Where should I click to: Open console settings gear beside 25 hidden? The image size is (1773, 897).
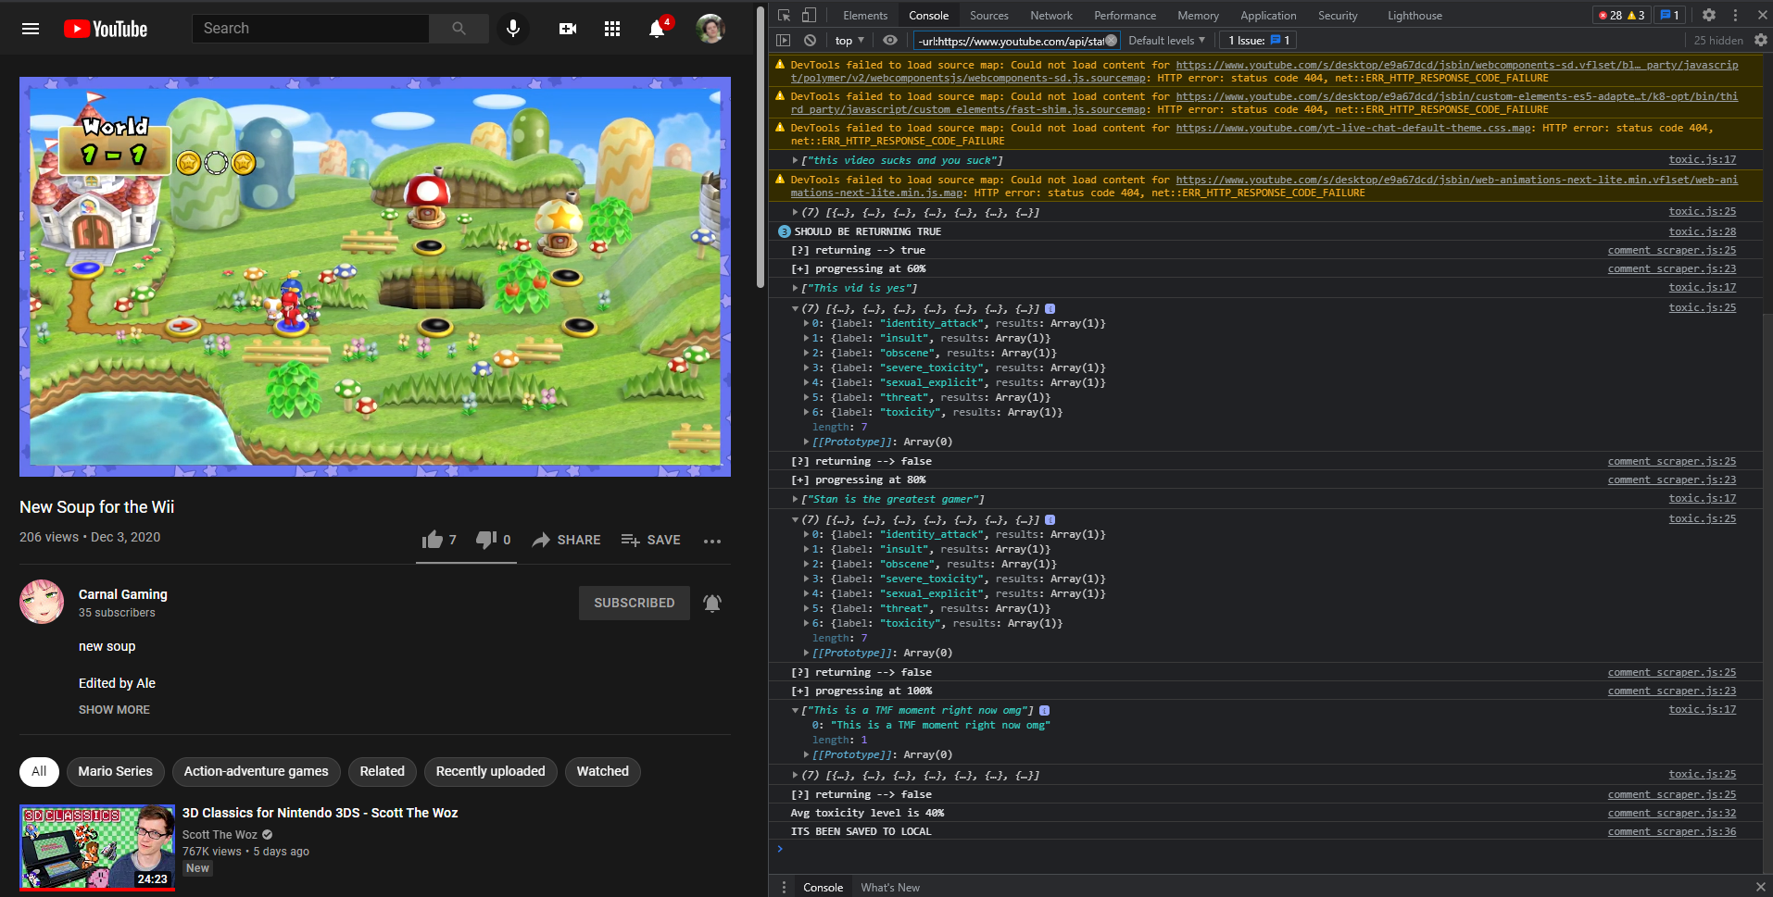1761,41
